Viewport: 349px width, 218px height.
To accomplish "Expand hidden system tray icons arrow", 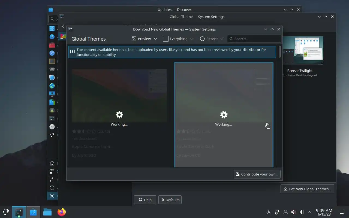I will [x=309, y=212].
